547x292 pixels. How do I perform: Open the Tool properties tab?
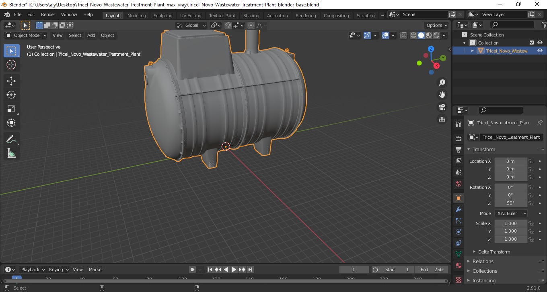click(x=458, y=124)
